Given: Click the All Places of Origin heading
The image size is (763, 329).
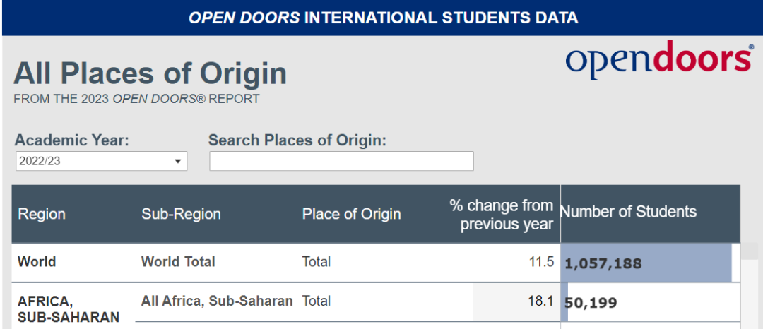Looking at the screenshot, I should click(x=150, y=73).
